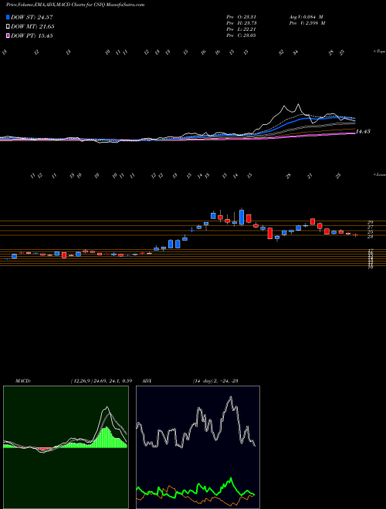The height and width of the screenshot is (509, 386).
Task: Click the 'Pre V: 2.398 M' value
Action: pos(306,23)
